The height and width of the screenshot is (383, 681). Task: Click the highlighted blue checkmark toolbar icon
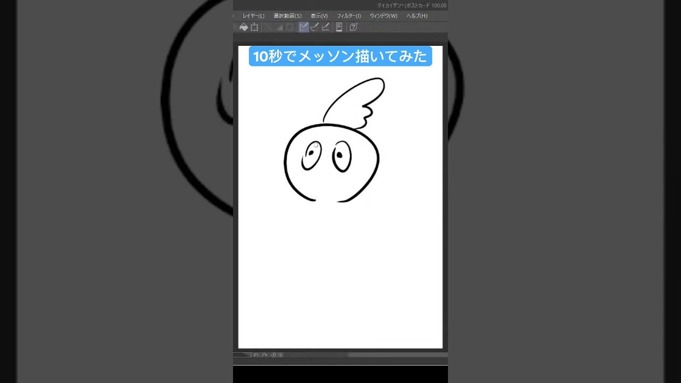click(x=303, y=27)
